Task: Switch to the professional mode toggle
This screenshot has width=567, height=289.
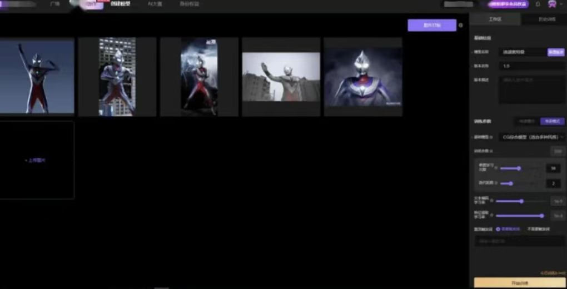Action: pyautogui.click(x=552, y=121)
